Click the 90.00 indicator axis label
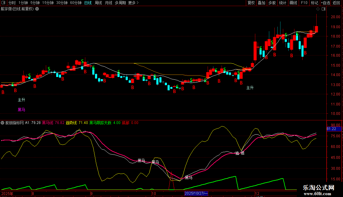The image size is (343, 197). (x=335, y=125)
